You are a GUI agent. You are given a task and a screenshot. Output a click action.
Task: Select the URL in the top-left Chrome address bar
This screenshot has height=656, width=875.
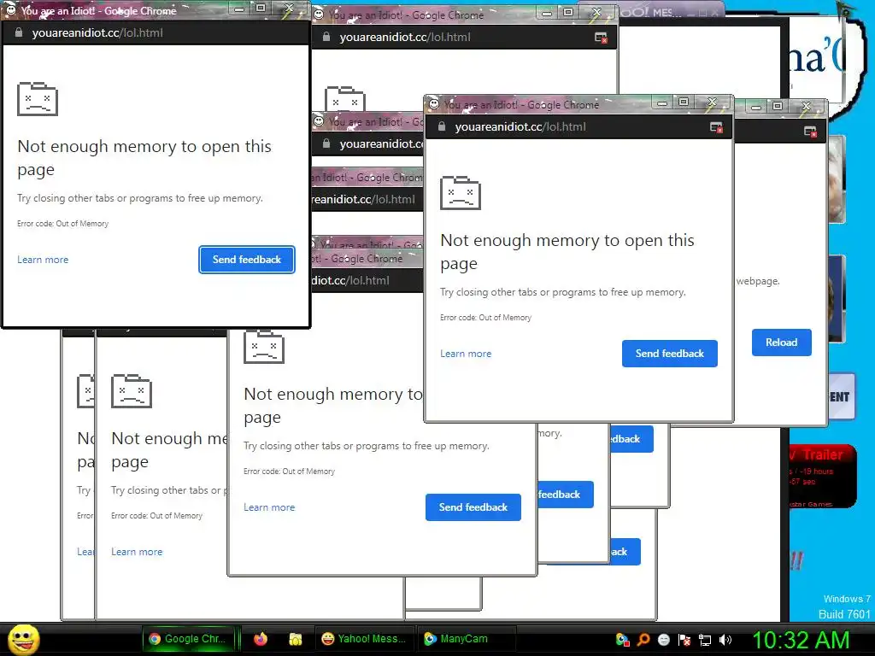point(97,33)
